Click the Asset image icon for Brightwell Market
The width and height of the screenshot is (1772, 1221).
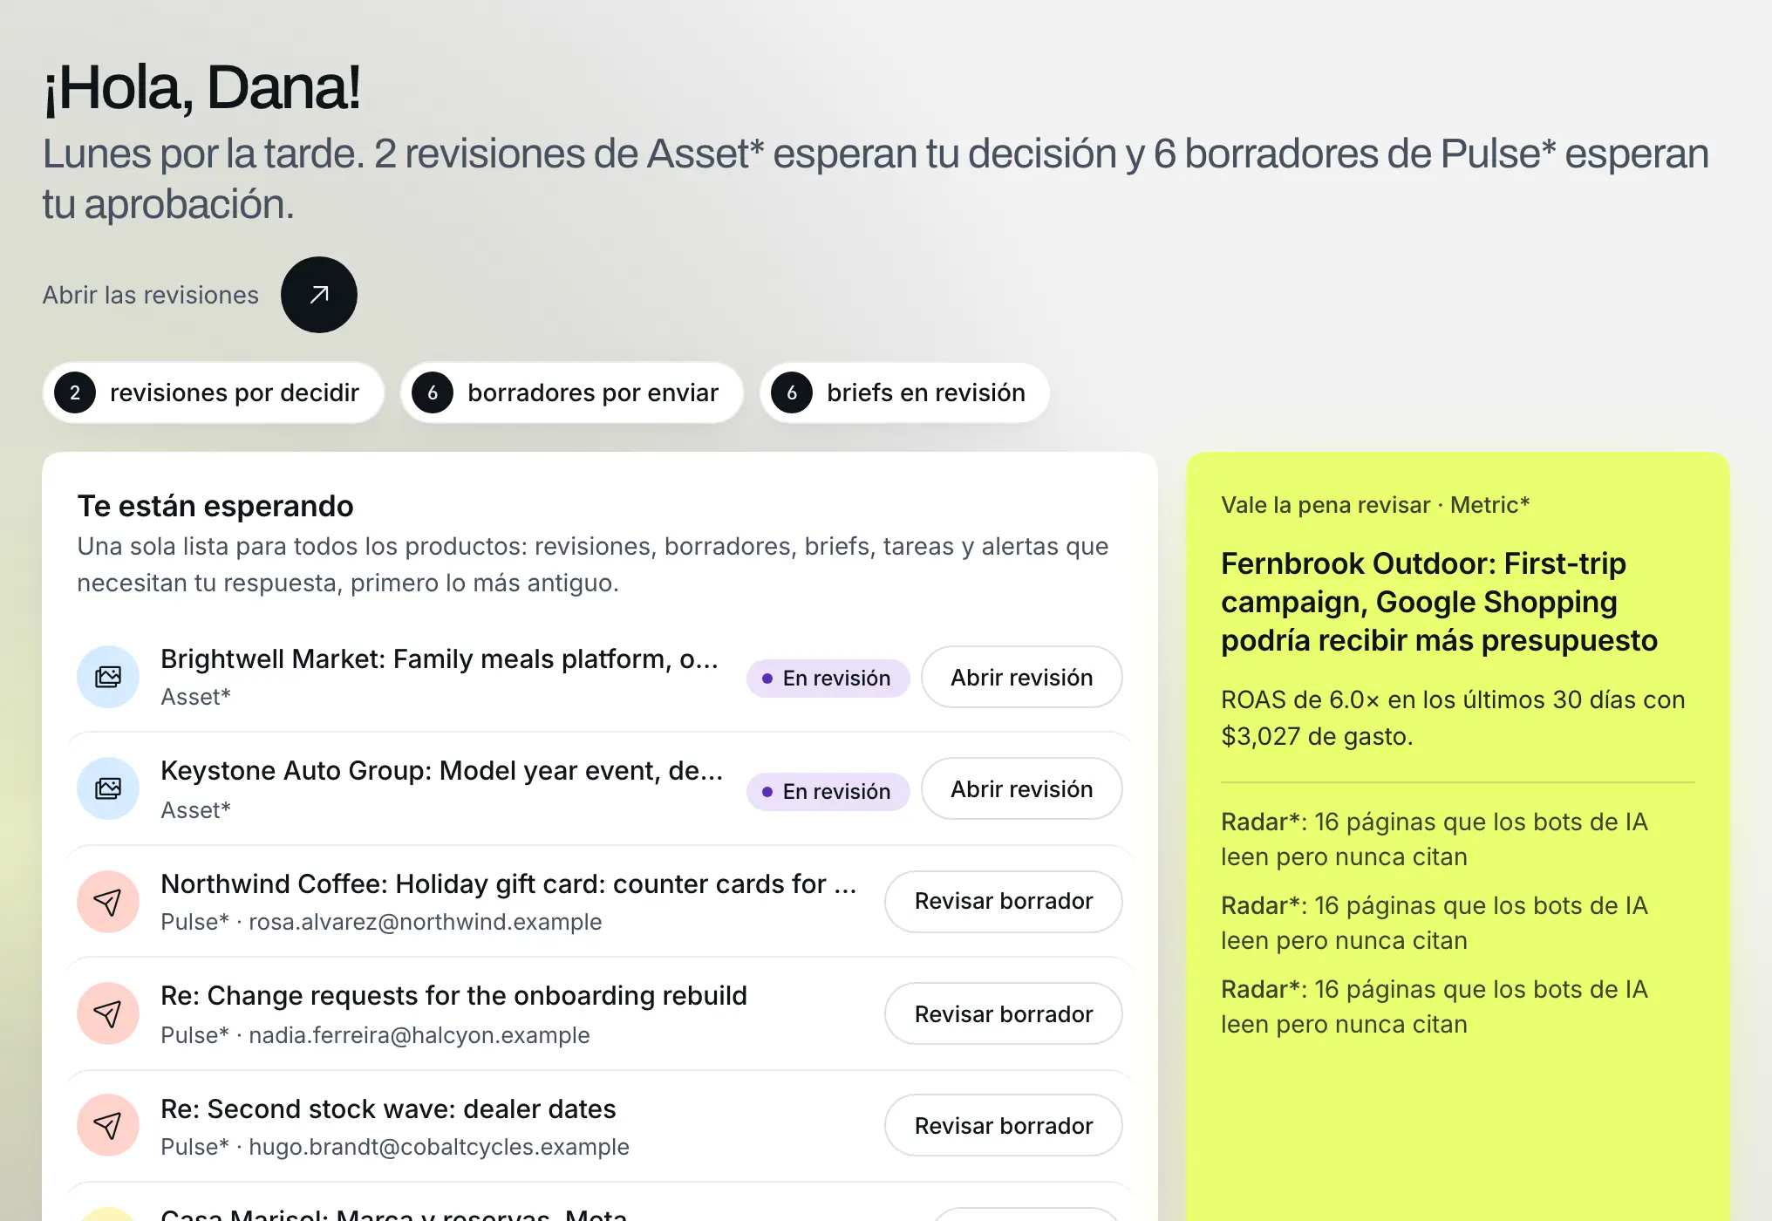(108, 677)
